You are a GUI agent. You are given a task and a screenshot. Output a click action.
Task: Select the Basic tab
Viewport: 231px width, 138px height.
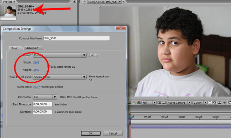(15, 48)
